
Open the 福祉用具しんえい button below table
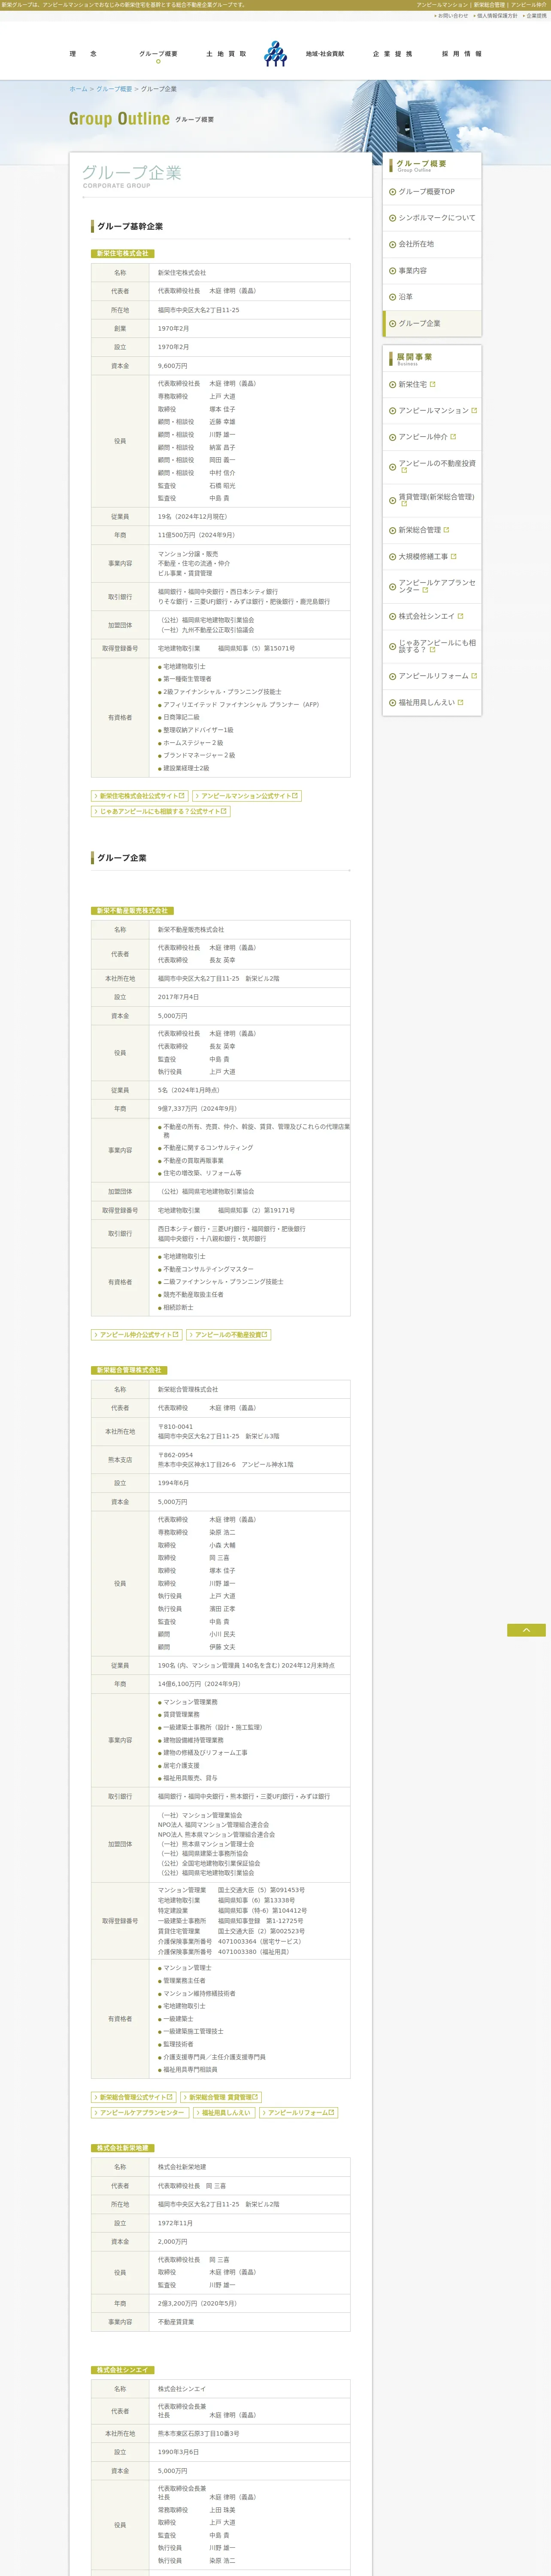pos(224,2113)
